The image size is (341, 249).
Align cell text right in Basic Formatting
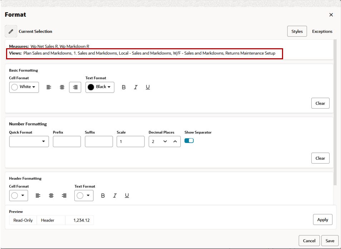(x=75, y=87)
